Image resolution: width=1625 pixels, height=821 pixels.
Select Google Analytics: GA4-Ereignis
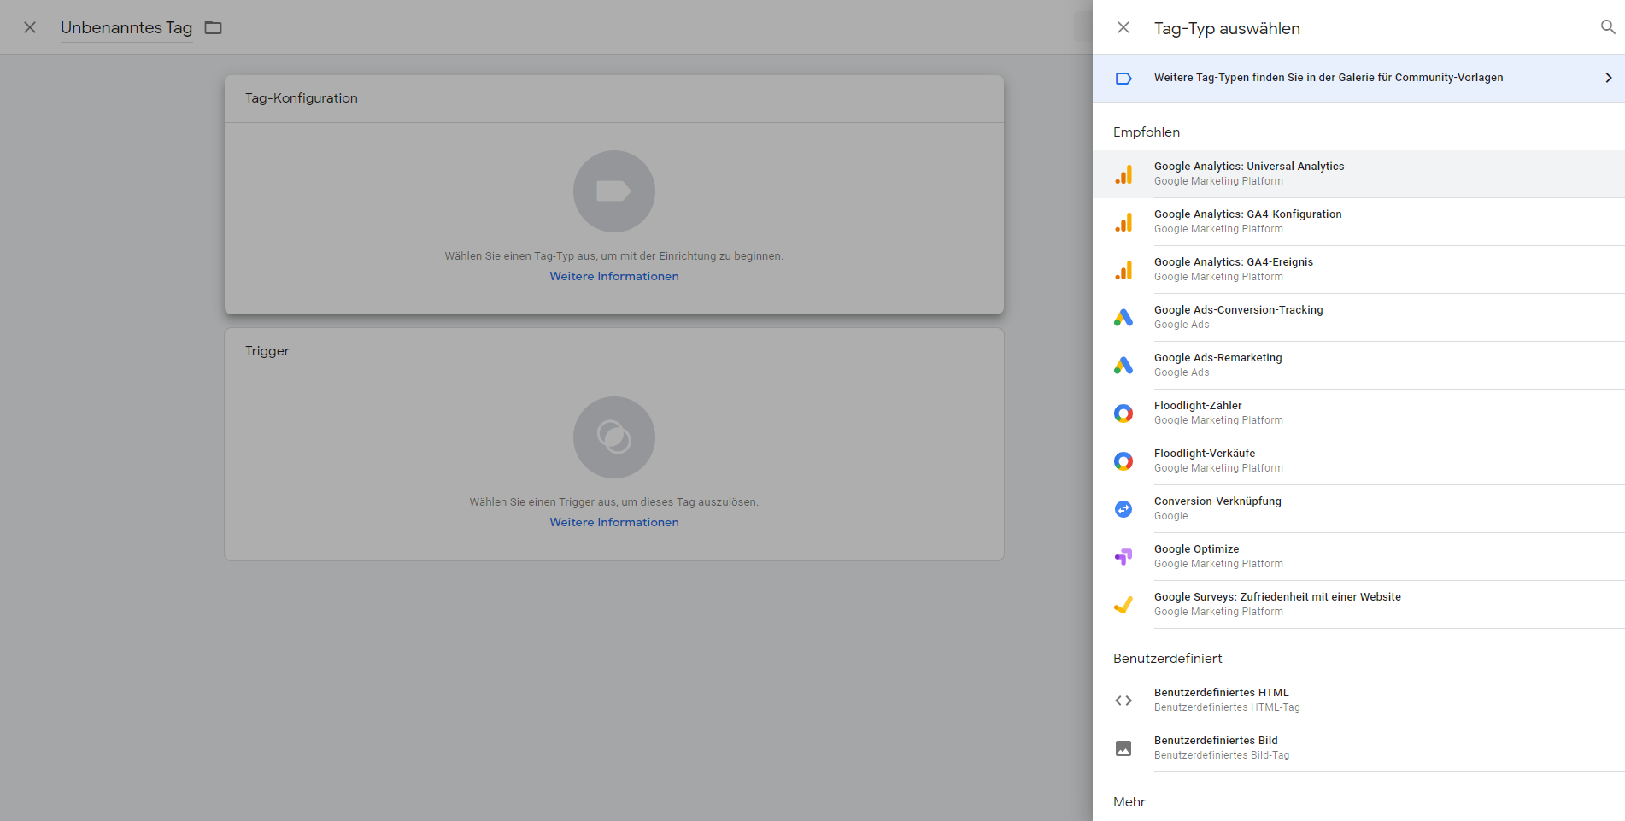[1358, 270]
